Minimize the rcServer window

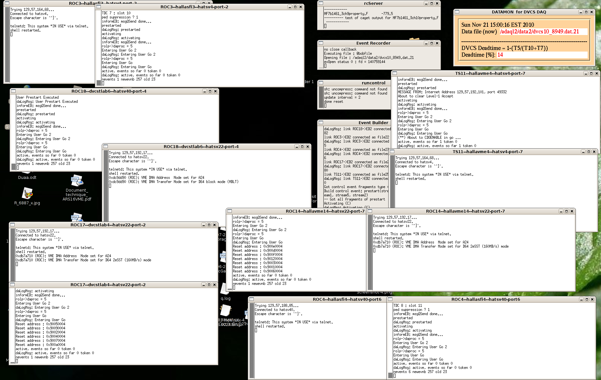click(426, 3)
